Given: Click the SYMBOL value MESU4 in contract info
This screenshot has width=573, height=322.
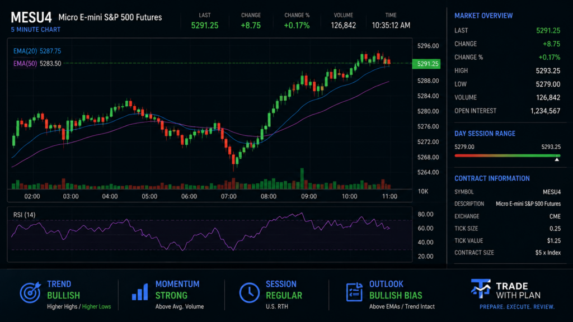Looking at the screenshot, I should click(551, 192).
